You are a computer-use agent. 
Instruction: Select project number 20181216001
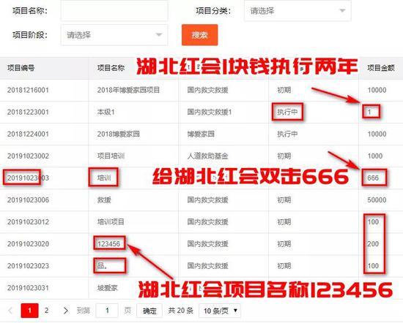(28, 90)
